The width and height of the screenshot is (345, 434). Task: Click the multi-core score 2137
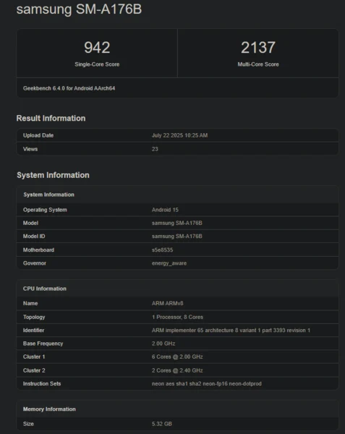pos(258,47)
